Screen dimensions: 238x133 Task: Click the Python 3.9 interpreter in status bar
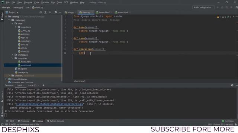click(x=223, y=125)
